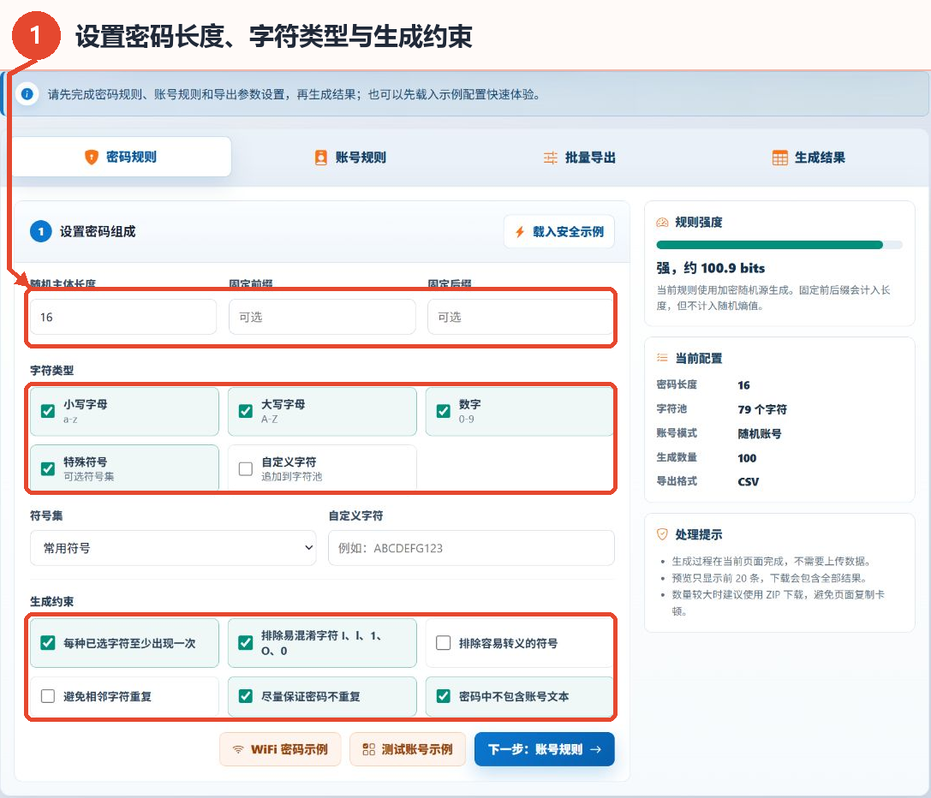The height and width of the screenshot is (798, 931).
Task: Click the 字符池 value 79 个字符
Action: coord(762,409)
